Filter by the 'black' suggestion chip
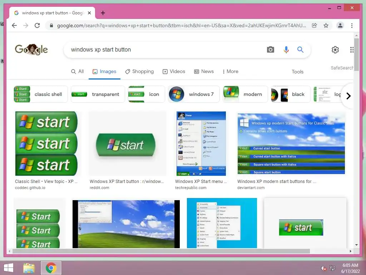Viewport: 366px width, 275px height. click(x=291, y=94)
